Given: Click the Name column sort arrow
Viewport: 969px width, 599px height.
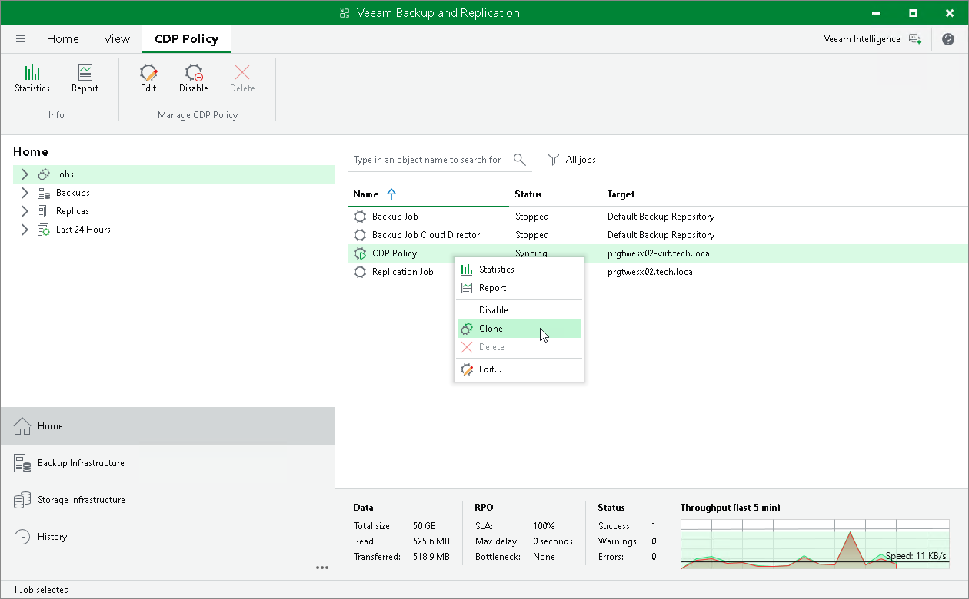Looking at the screenshot, I should pyautogui.click(x=391, y=194).
